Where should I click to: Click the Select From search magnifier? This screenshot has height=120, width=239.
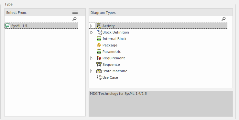point(74,19)
